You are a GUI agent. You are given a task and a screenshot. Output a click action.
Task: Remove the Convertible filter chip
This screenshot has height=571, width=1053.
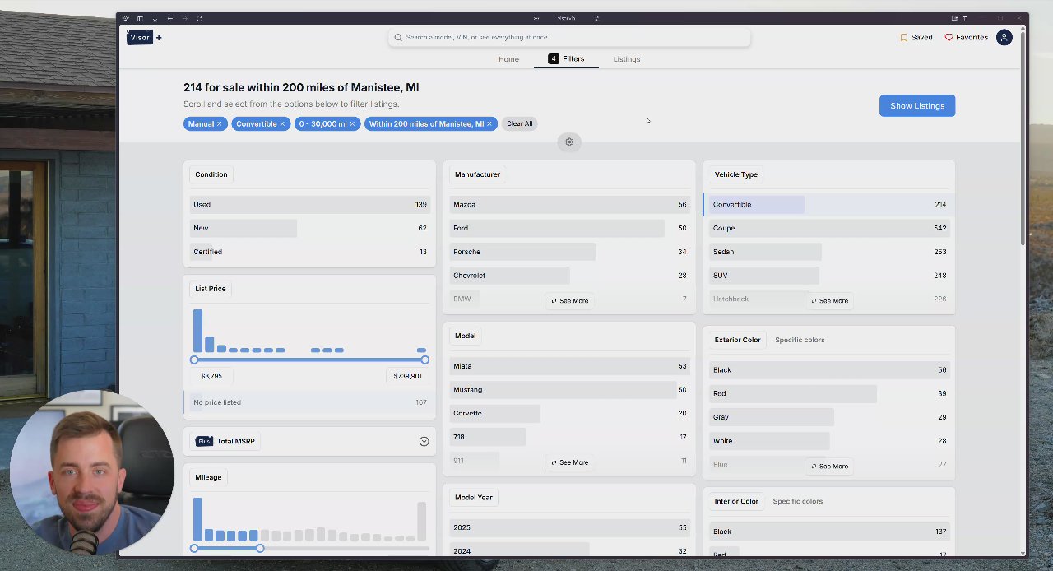(x=281, y=123)
